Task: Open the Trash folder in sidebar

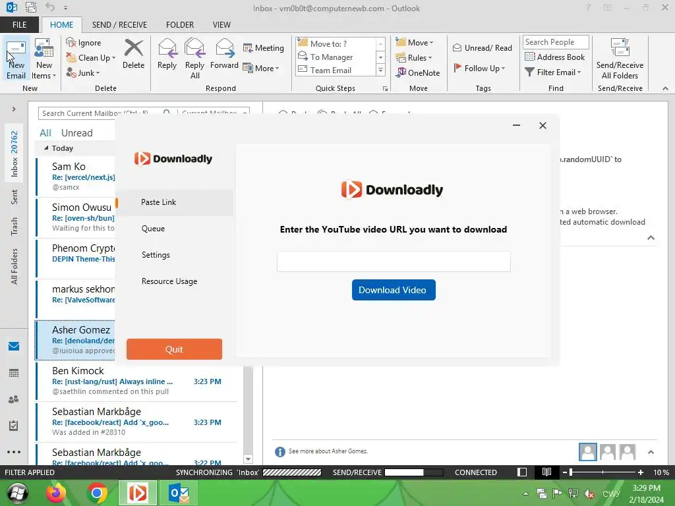Action: pos(15,227)
